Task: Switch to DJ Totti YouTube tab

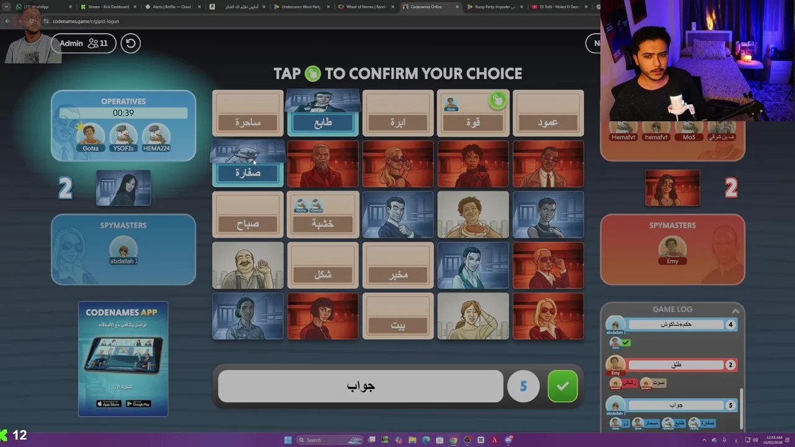Action: pyautogui.click(x=559, y=7)
